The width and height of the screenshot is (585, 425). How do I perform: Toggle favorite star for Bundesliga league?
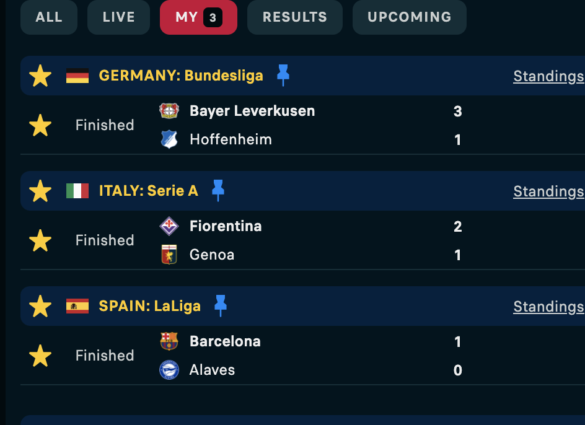coord(40,76)
